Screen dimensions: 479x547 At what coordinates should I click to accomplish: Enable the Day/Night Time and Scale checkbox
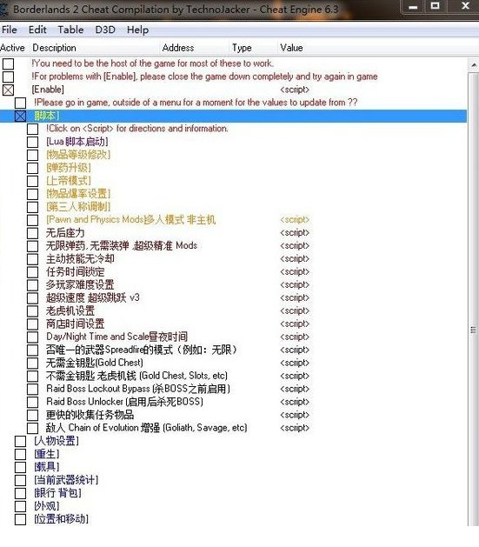[32, 337]
